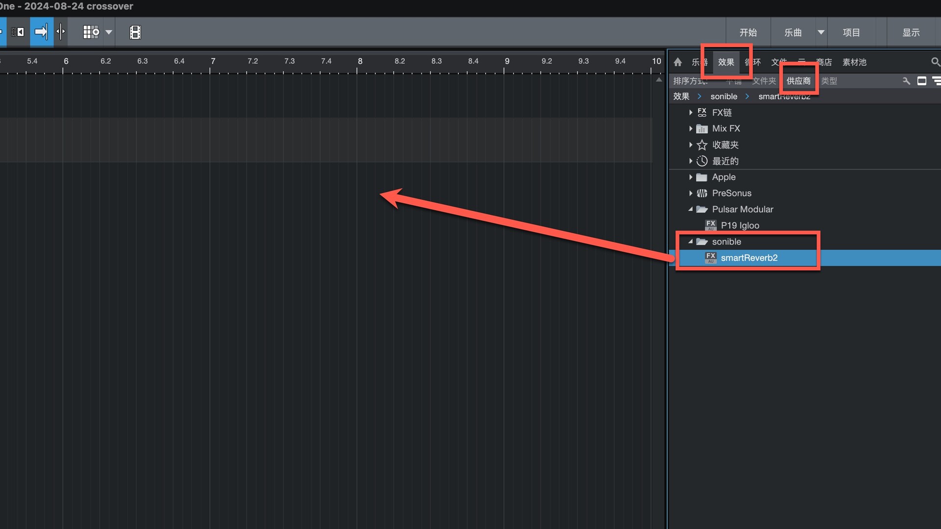Go to the browser Home icon
The width and height of the screenshot is (941, 529).
coord(678,62)
